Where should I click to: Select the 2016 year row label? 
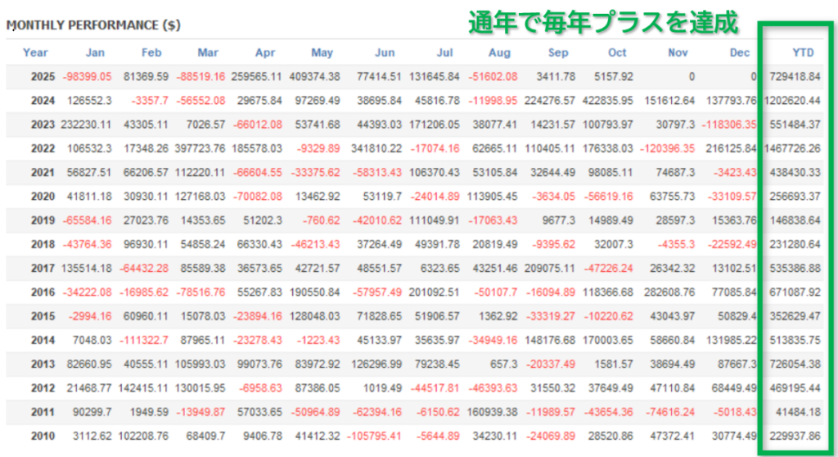(43, 291)
